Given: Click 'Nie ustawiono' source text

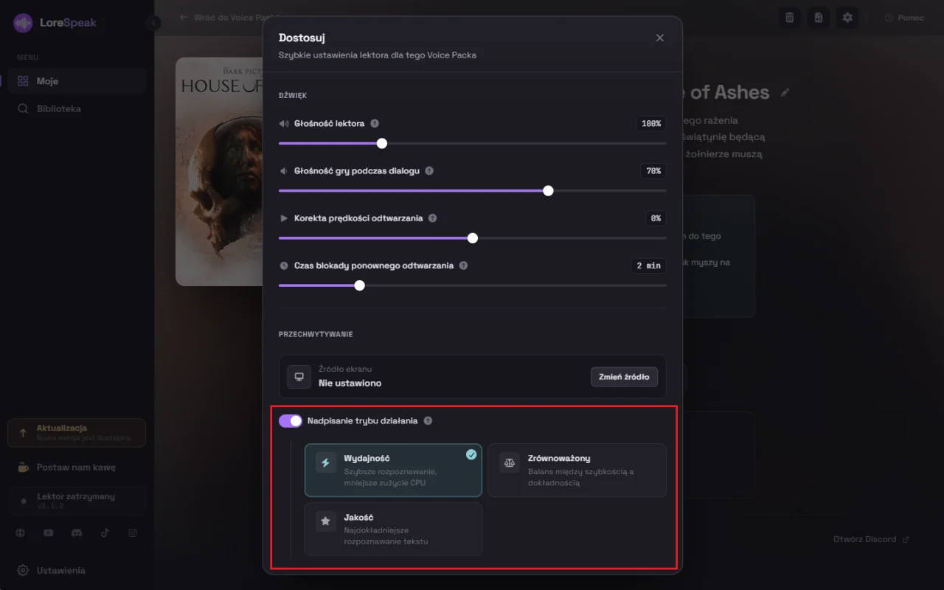Looking at the screenshot, I should [350, 383].
